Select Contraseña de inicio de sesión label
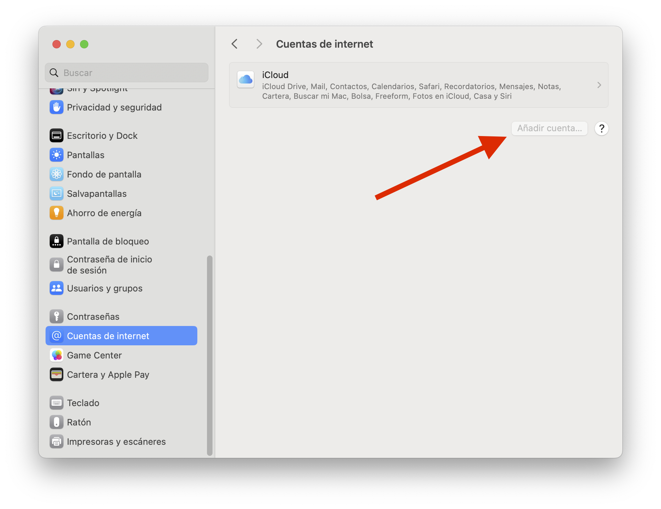661x509 pixels. pyautogui.click(x=109, y=265)
